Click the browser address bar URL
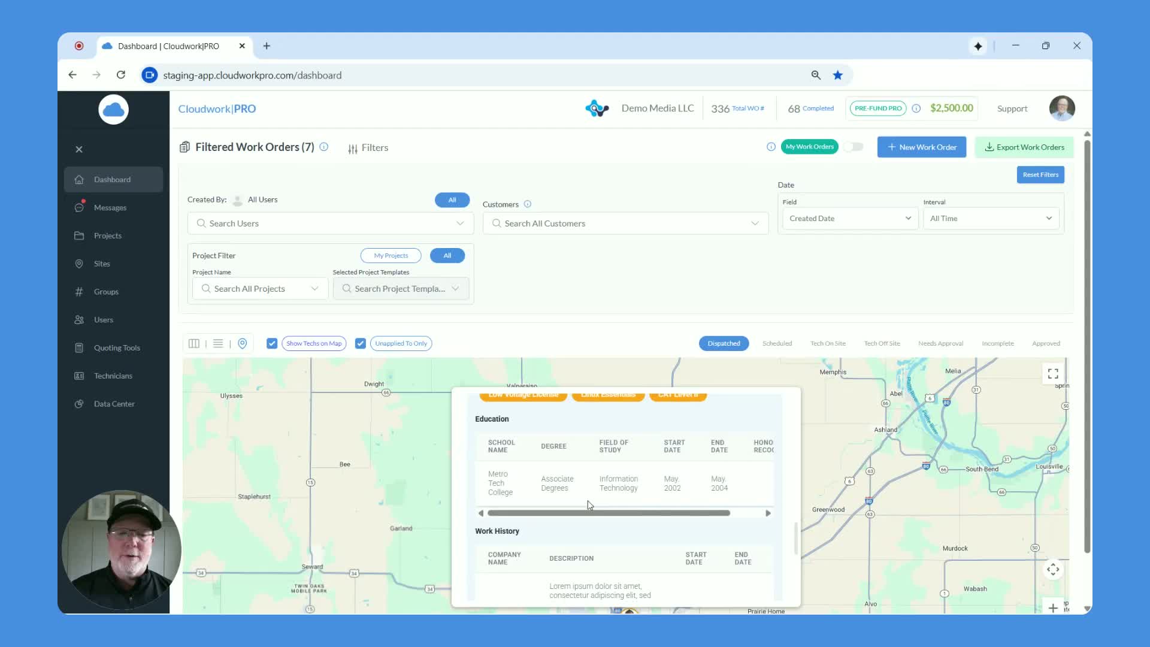Screen dimensions: 1150x647 click(252, 75)
